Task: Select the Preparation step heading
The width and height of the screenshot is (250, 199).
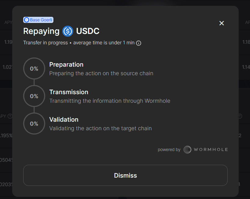Action: [x=66, y=64]
